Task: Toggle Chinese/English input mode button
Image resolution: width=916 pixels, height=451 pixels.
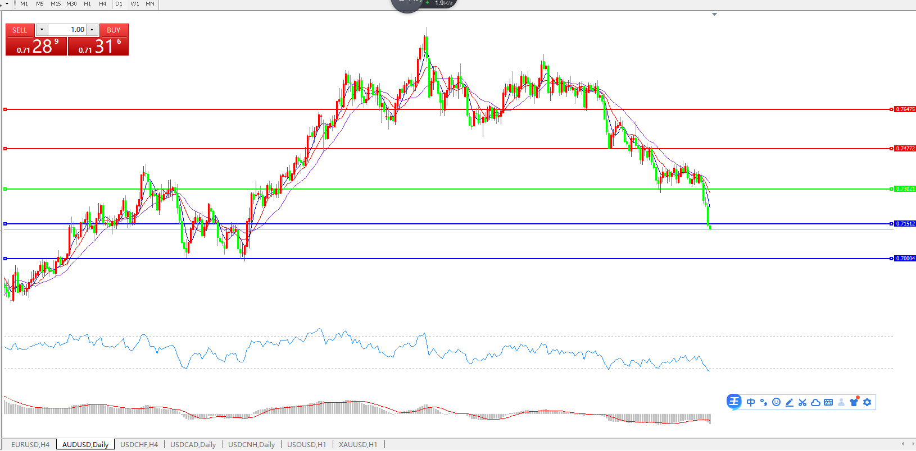Action: [751, 402]
